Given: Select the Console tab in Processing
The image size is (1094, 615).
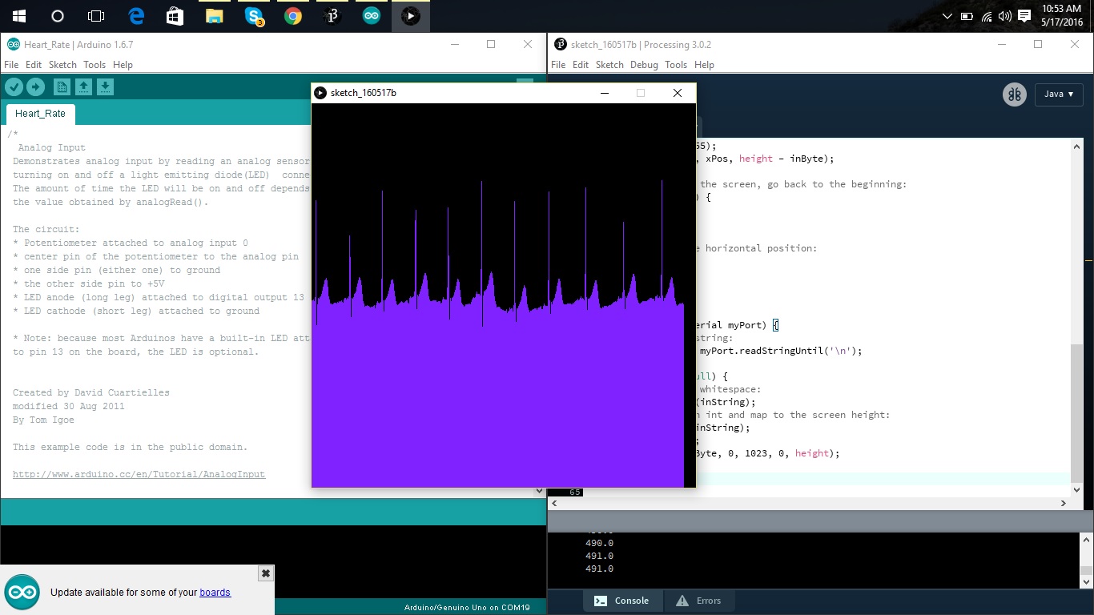Looking at the screenshot, I should pos(621,601).
